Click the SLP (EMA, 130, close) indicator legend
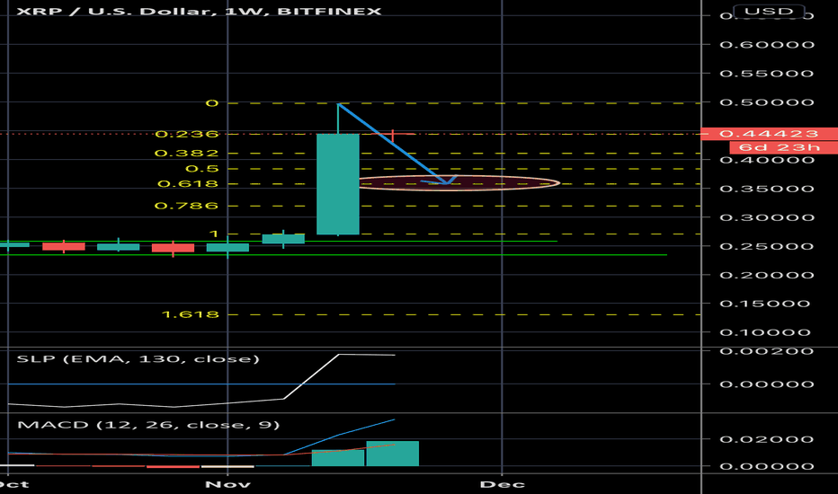This screenshot has height=494, width=838. [138, 358]
